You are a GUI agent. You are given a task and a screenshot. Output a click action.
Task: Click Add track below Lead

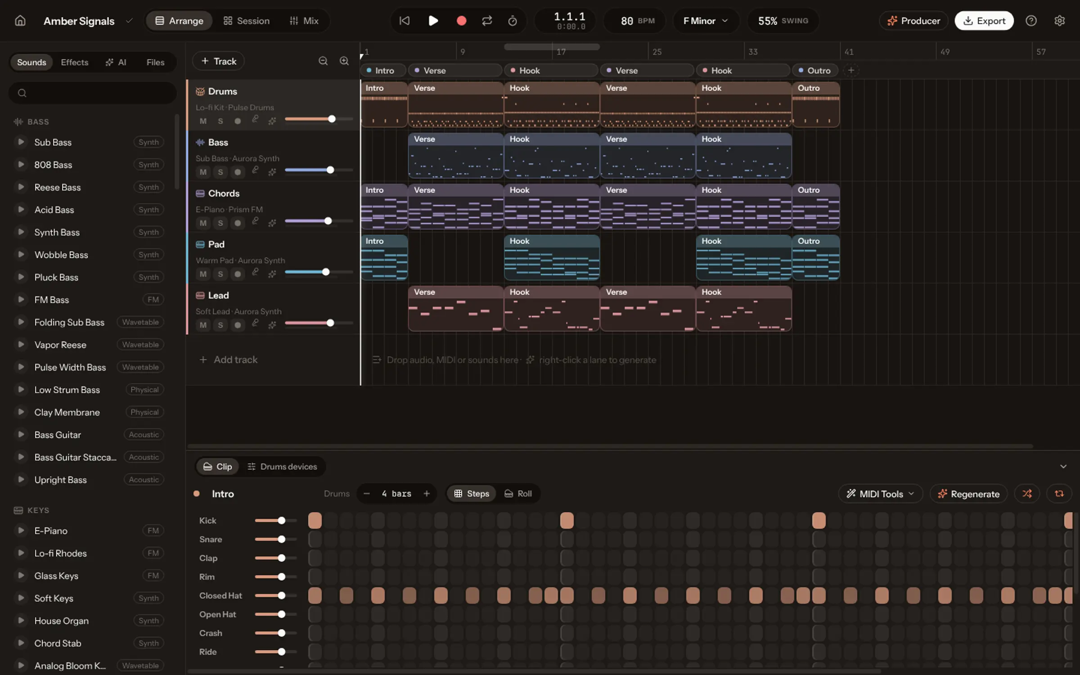(229, 360)
